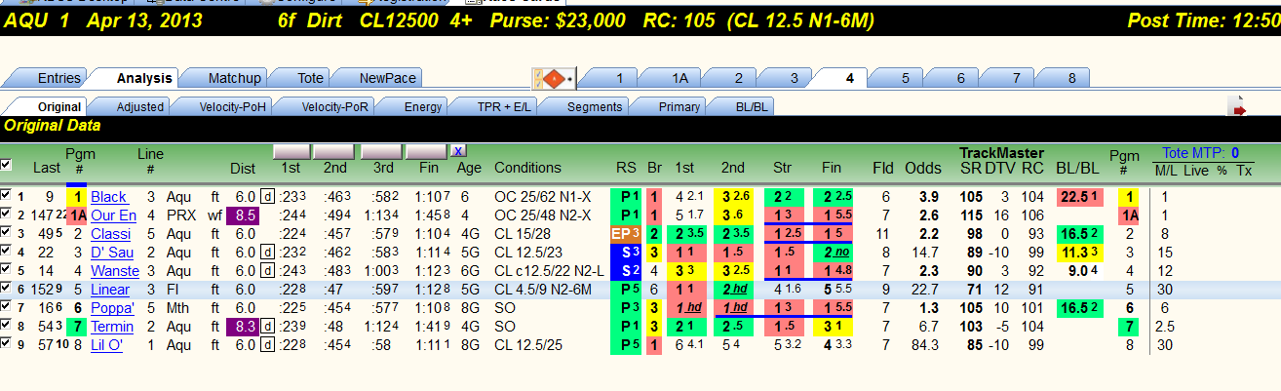
Task: Click the orange EP 3 running style cell
Action: 624,234
